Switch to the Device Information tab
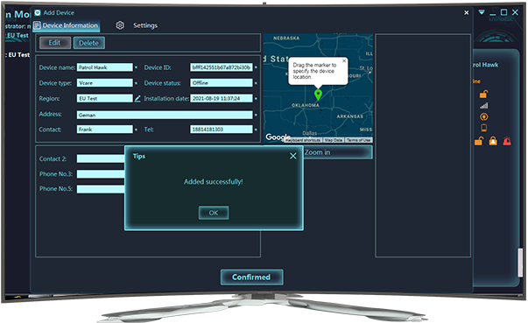The width and height of the screenshot is (528, 323). pos(67,25)
